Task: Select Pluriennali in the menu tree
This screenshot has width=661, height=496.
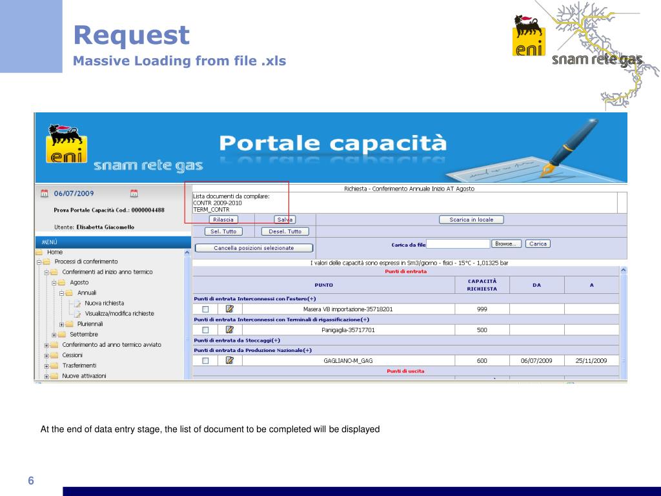Action: click(x=90, y=324)
